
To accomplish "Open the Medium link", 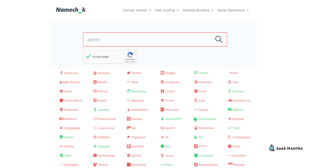I will [x=236, y=110].
